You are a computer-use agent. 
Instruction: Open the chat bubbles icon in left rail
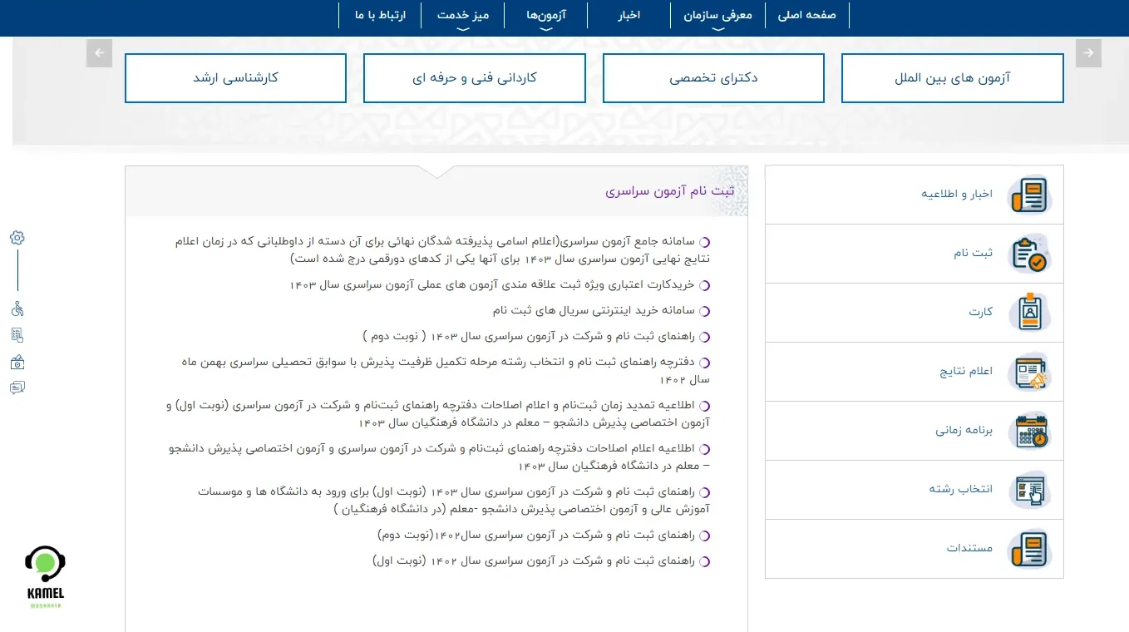[17, 388]
